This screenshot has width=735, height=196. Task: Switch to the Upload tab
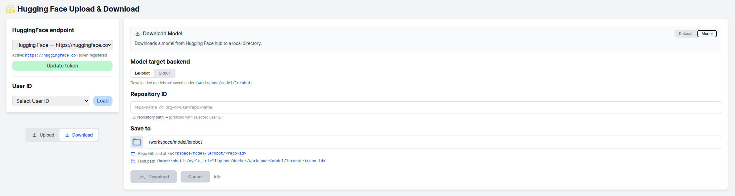pyautogui.click(x=43, y=135)
